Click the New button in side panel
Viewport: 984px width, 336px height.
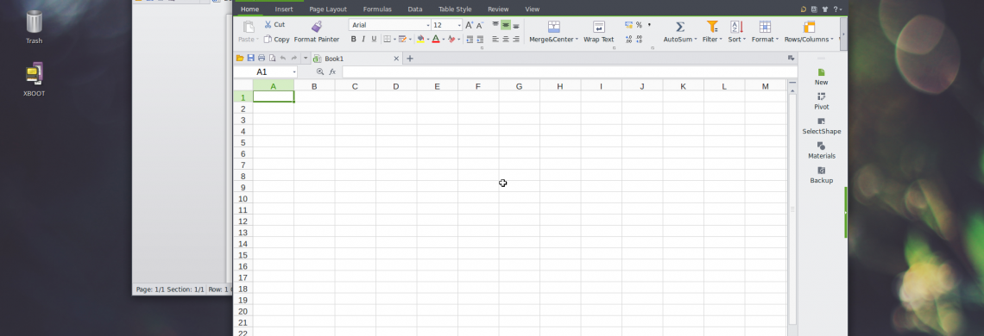[x=822, y=77]
